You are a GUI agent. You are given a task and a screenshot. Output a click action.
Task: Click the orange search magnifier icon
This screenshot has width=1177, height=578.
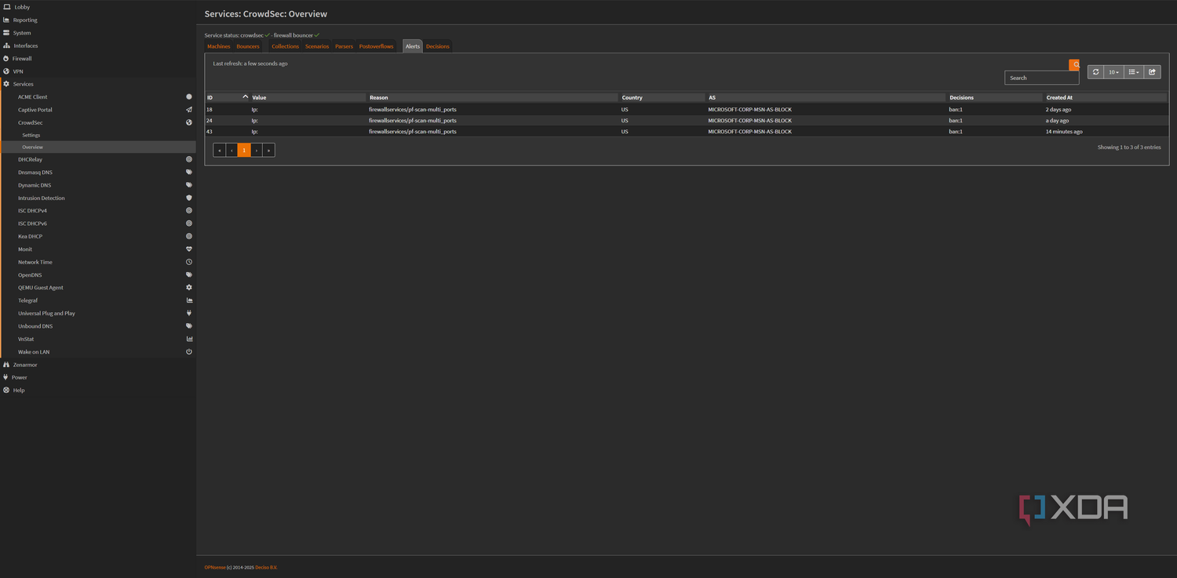1075,65
